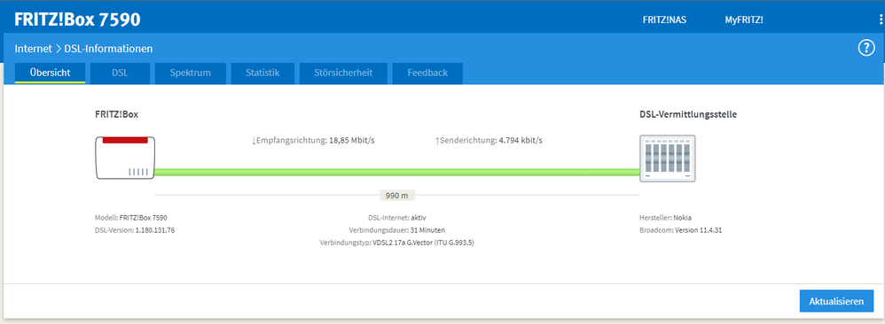The width and height of the screenshot is (885, 324).
Task: Click Verbindungsdauer: 31 Minuten text
Action: click(x=396, y=230)
